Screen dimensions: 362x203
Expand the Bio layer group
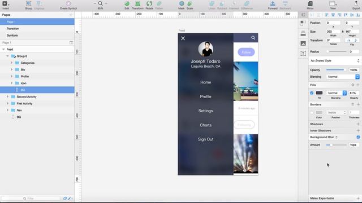coord(11,69)
